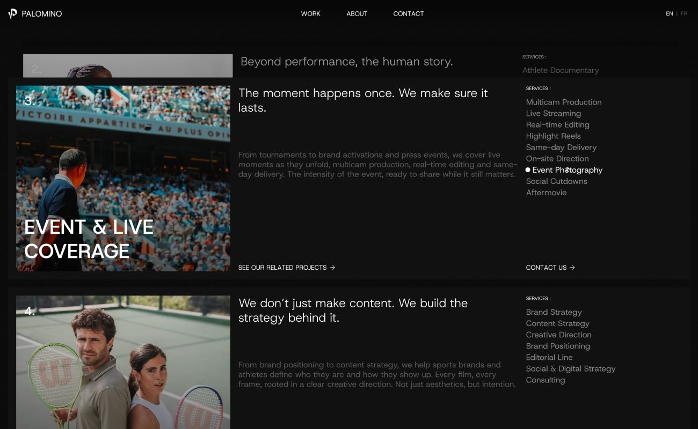
Task: Select Social Cutdowns service
Action: click(x=557, y=181)
